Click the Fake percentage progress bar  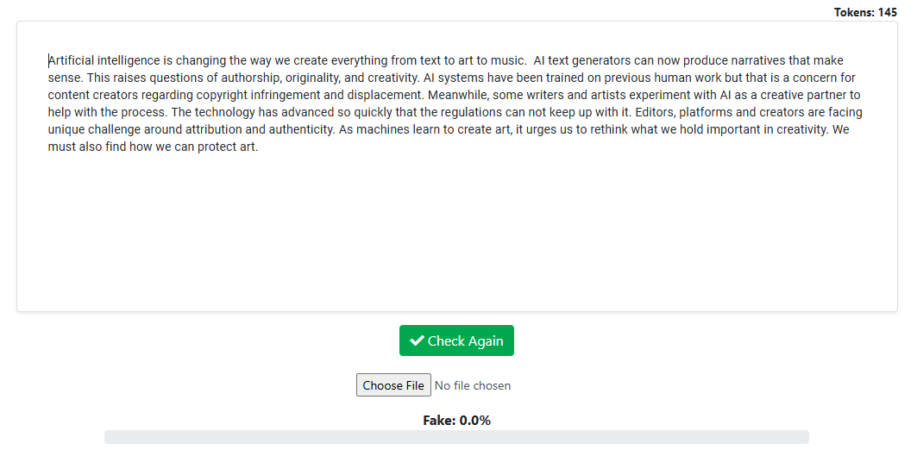456,437
